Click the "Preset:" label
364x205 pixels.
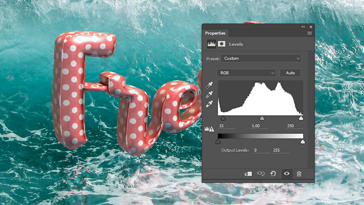tap(213, 59)
